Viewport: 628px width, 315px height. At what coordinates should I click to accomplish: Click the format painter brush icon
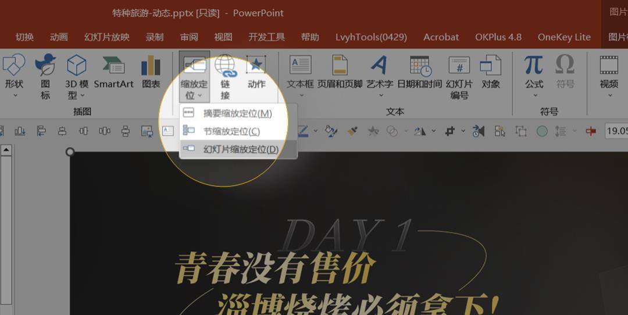352,131
